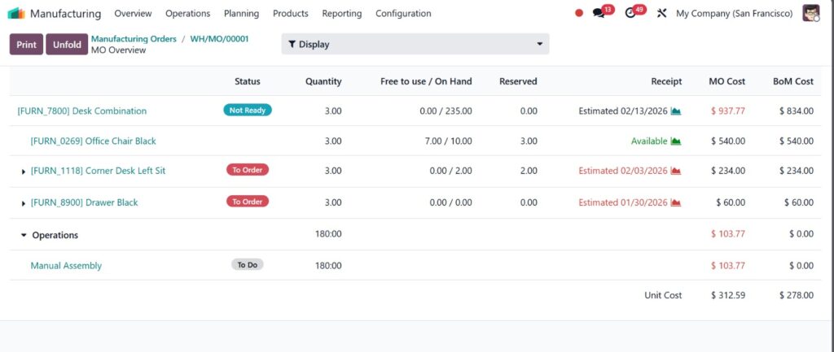Click the Unfold button
Image resolution: width=834 pixels, height=352 pixels.
[67, 45]
